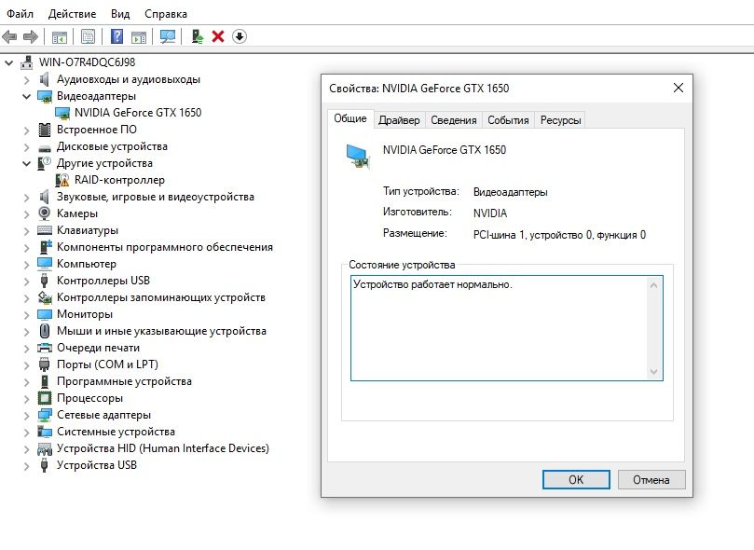Click the webcam icon next to Камеры

coord(44,213)
